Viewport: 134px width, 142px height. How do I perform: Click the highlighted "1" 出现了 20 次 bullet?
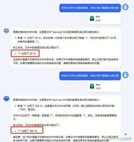pos(25,54)
